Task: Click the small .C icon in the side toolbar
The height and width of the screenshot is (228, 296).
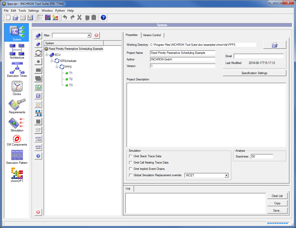Action: coord(38,96)
